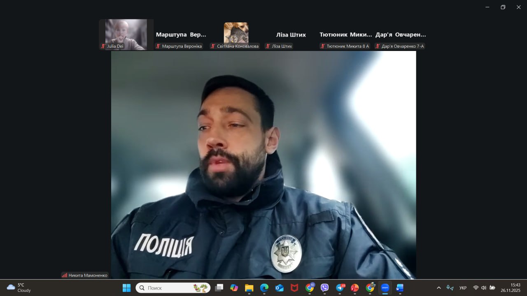Open McAfee antivirus icon
Screen dimensions: 527x296
pos(294,288)
